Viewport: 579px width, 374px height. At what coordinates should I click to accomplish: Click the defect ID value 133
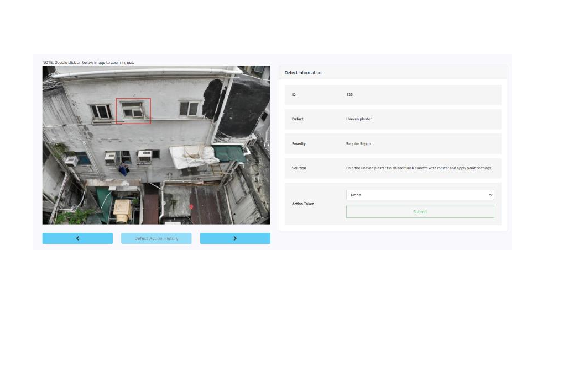[350, 95]
